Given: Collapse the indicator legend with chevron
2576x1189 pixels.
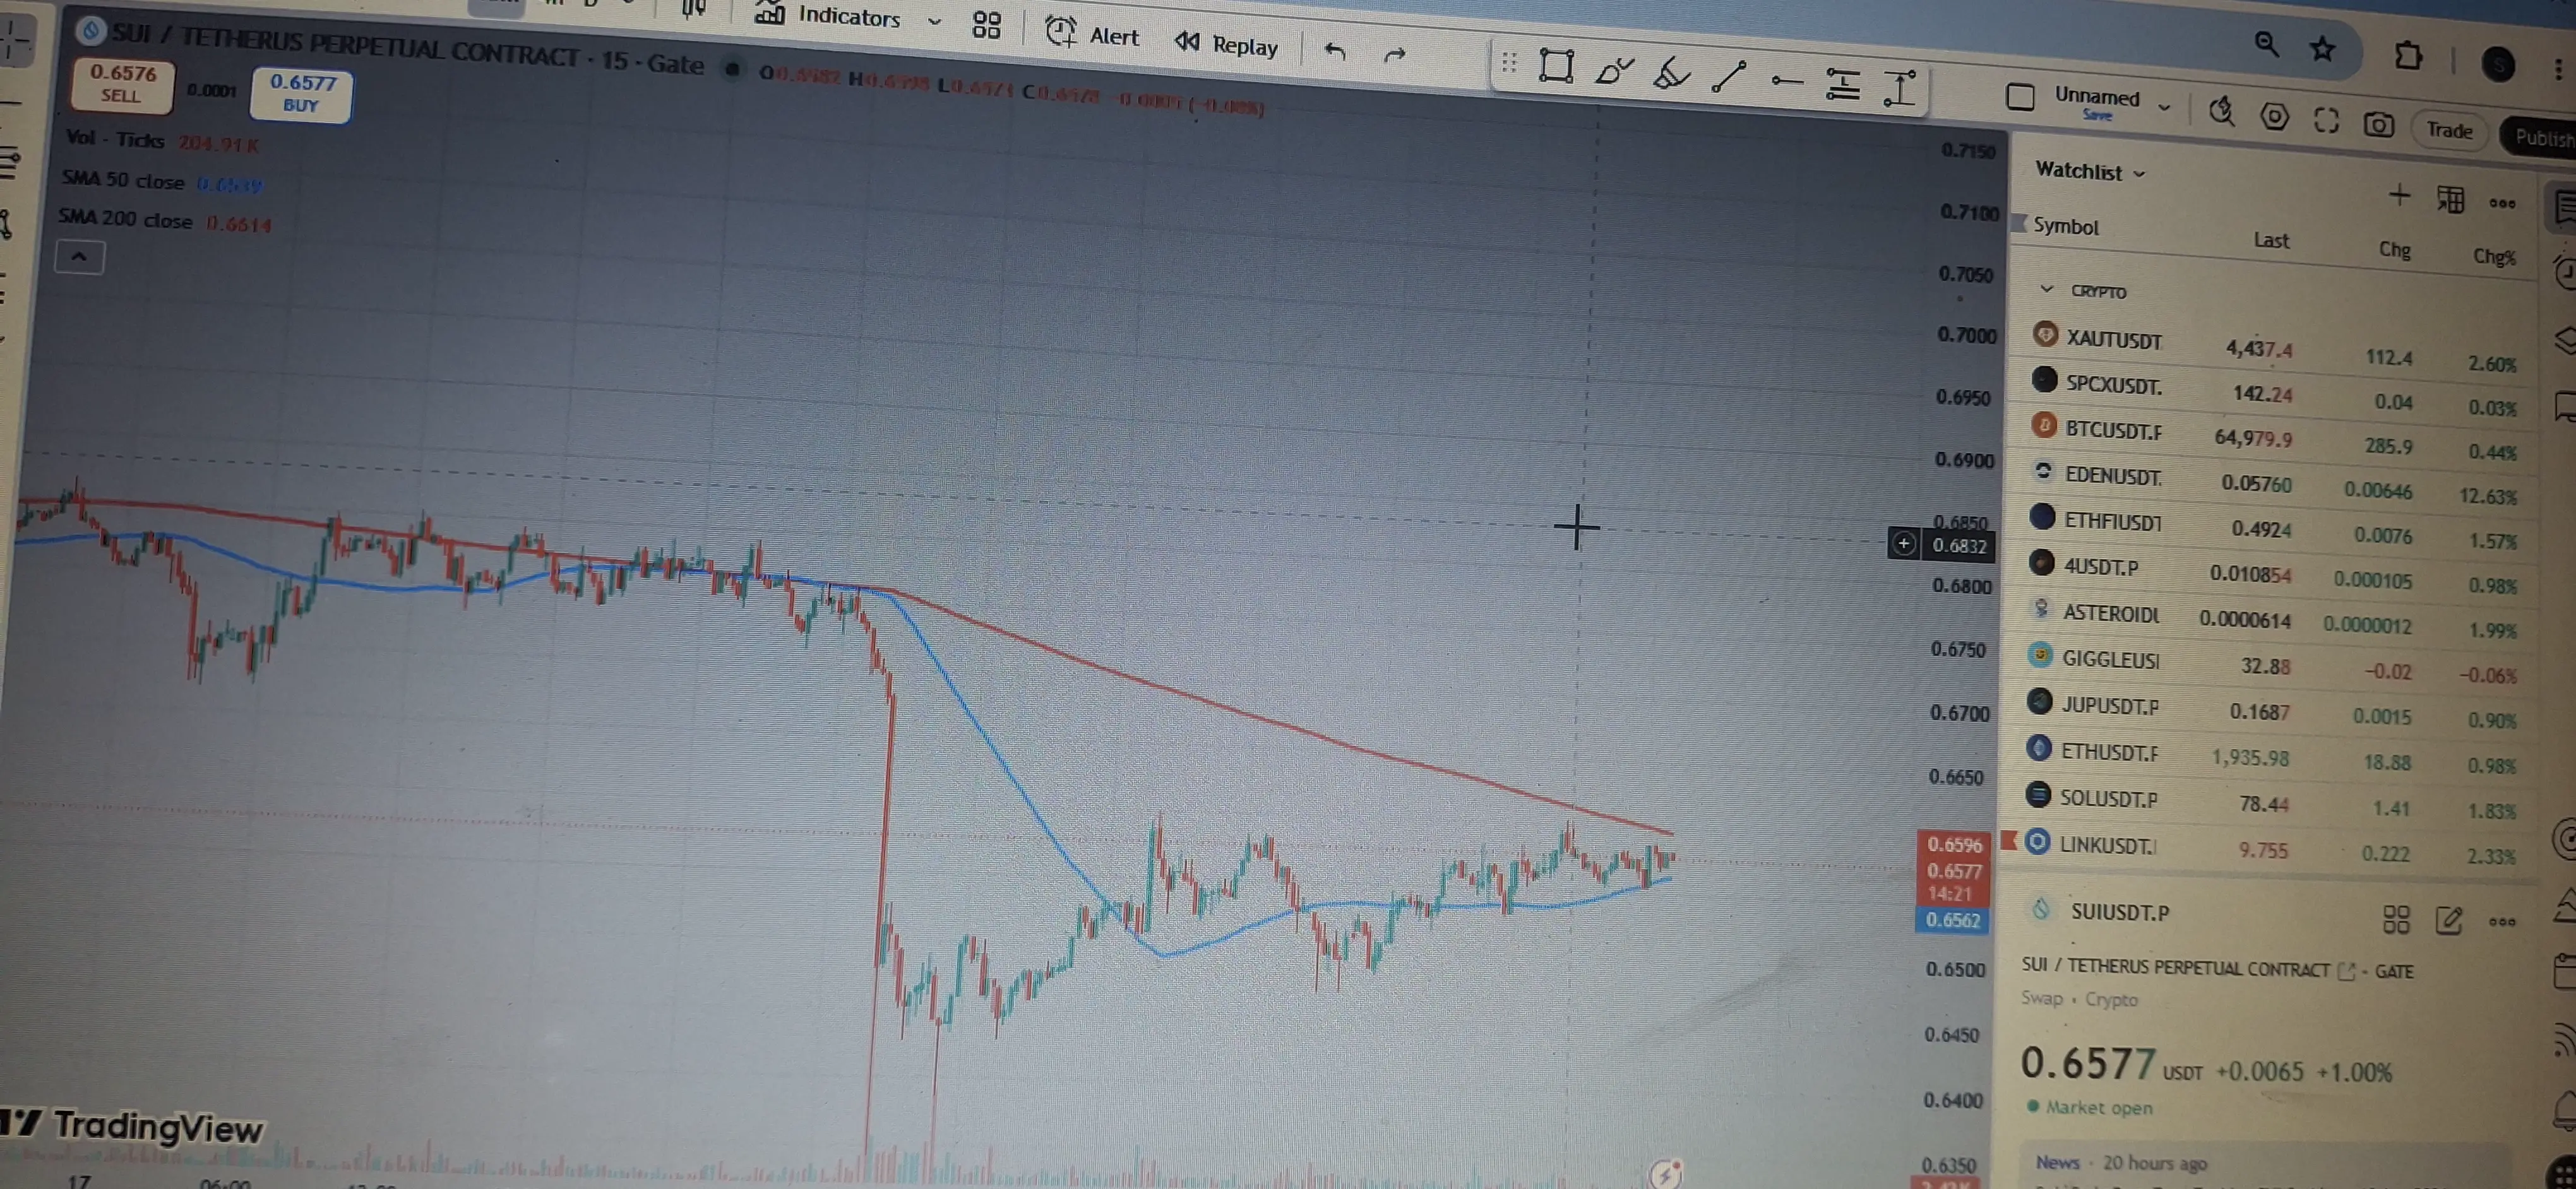Looking at the screenshot, I should point(79,257).
